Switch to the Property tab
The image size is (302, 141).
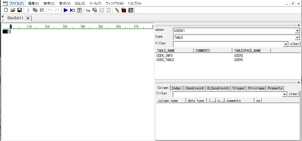275,88
